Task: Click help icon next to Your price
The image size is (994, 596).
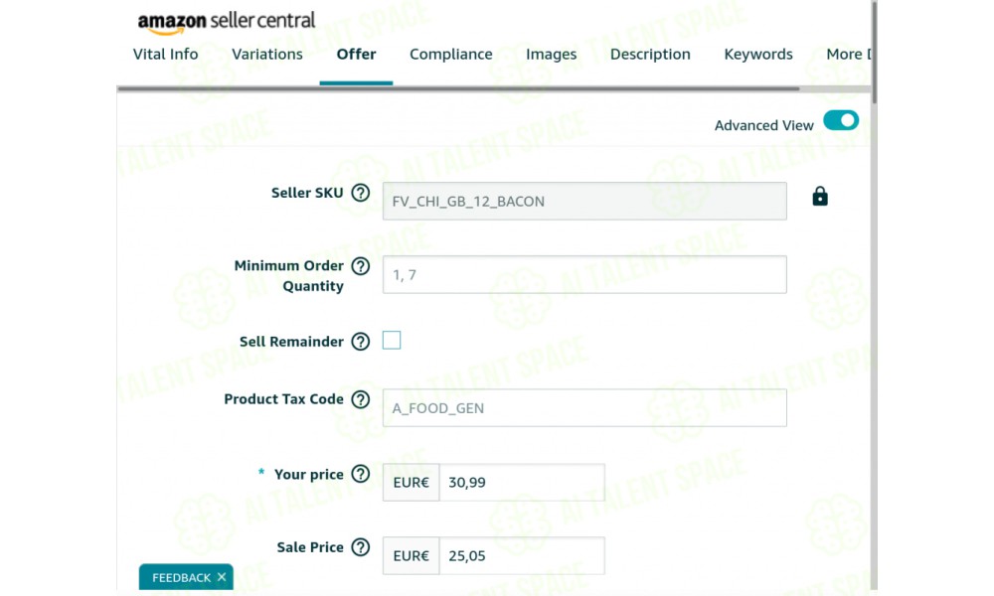Action: tap(361, 475)
